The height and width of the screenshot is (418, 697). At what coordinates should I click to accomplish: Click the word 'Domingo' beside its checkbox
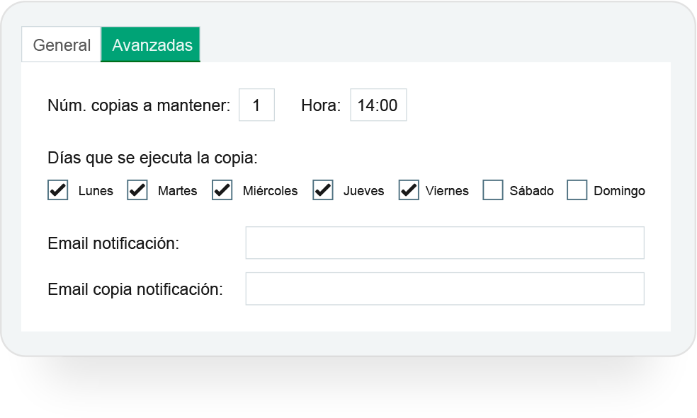(619, 191)
